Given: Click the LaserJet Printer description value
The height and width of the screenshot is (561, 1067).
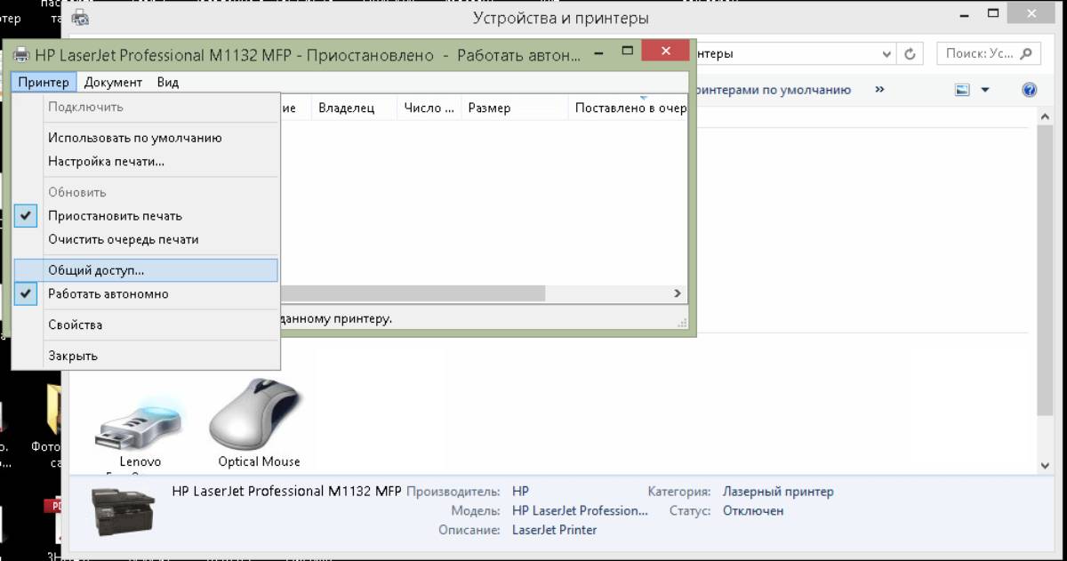Looking at the screenshot, I should coord(555,530).
